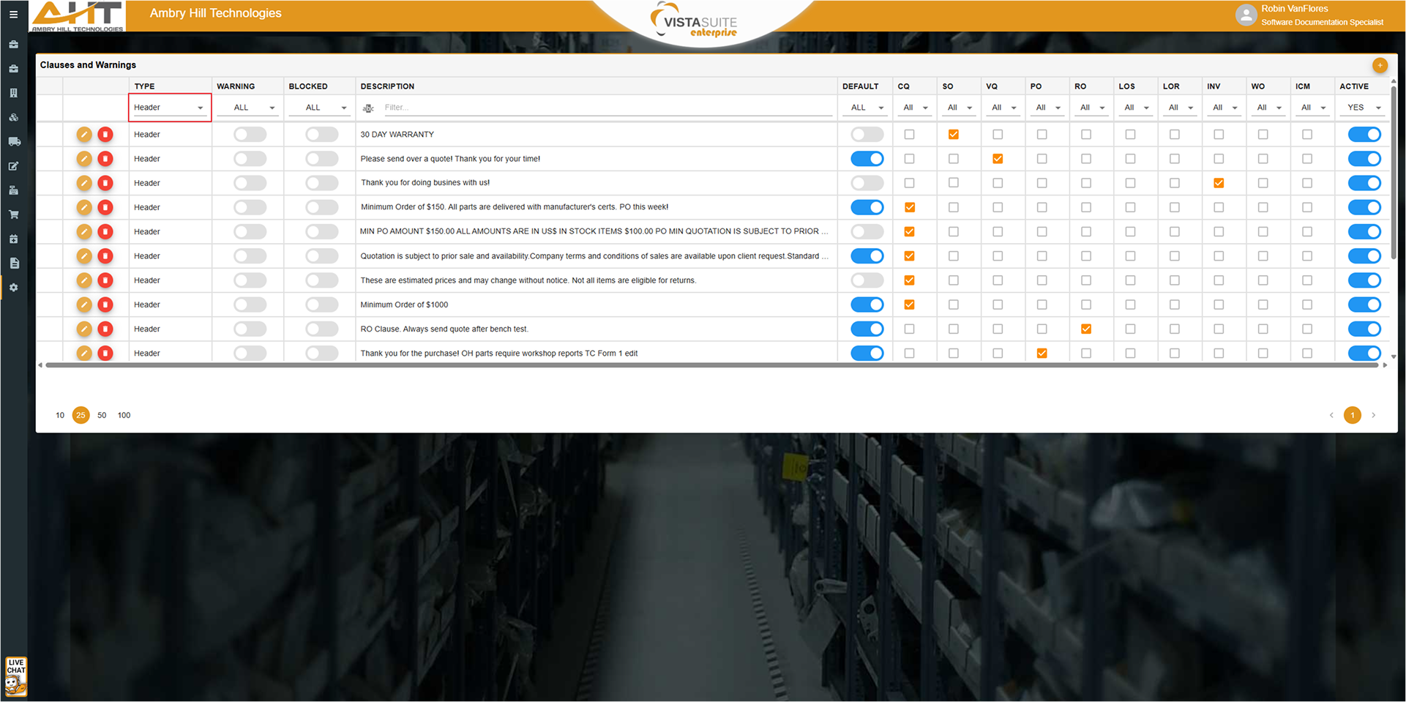Edit the 30 DAY WARRANTY clause
This screenshot has height=702, width=1406.
84,135
